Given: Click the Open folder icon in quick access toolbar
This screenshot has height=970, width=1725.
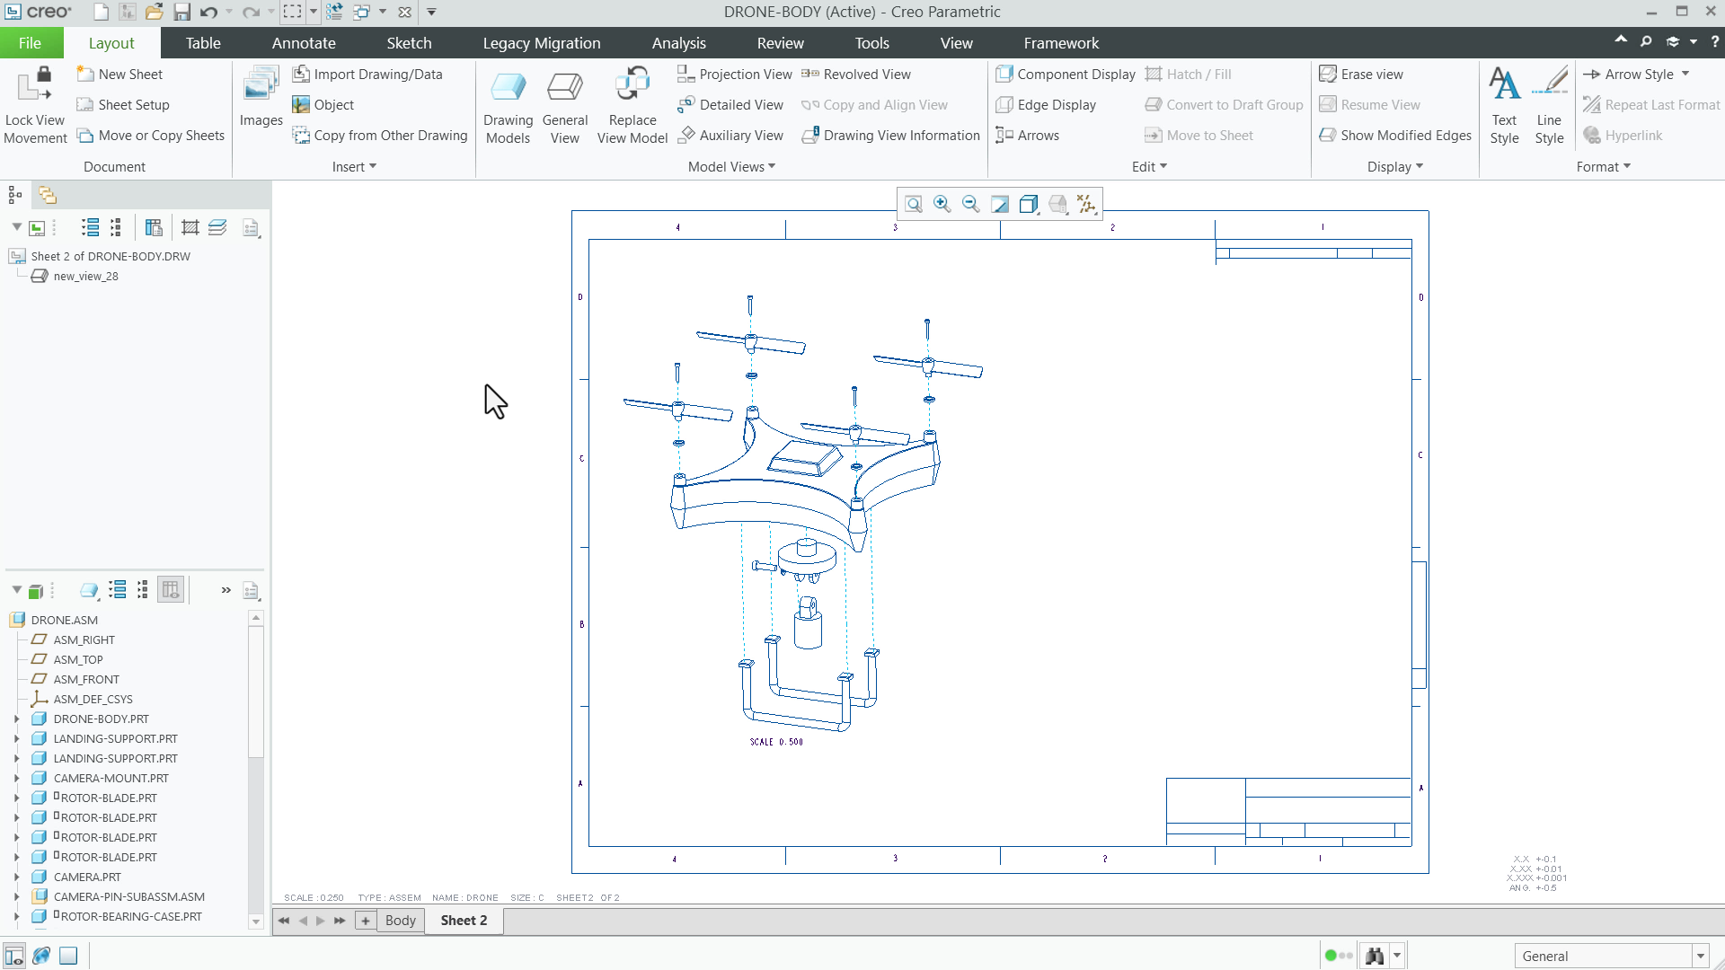Looking at the screenshot, I should pos(155,12).
